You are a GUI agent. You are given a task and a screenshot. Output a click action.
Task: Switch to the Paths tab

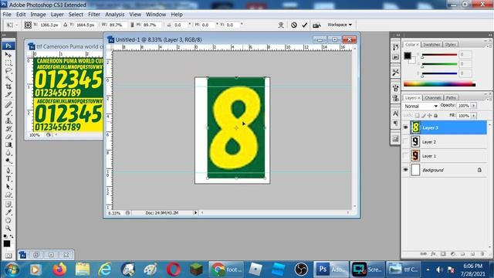pos(451,98)
